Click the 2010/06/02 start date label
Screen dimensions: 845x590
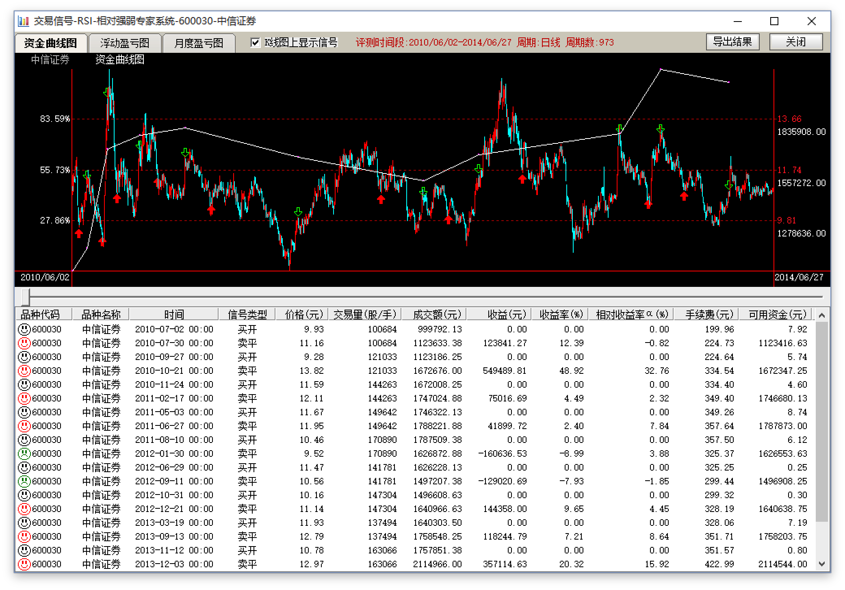[45, 277]
